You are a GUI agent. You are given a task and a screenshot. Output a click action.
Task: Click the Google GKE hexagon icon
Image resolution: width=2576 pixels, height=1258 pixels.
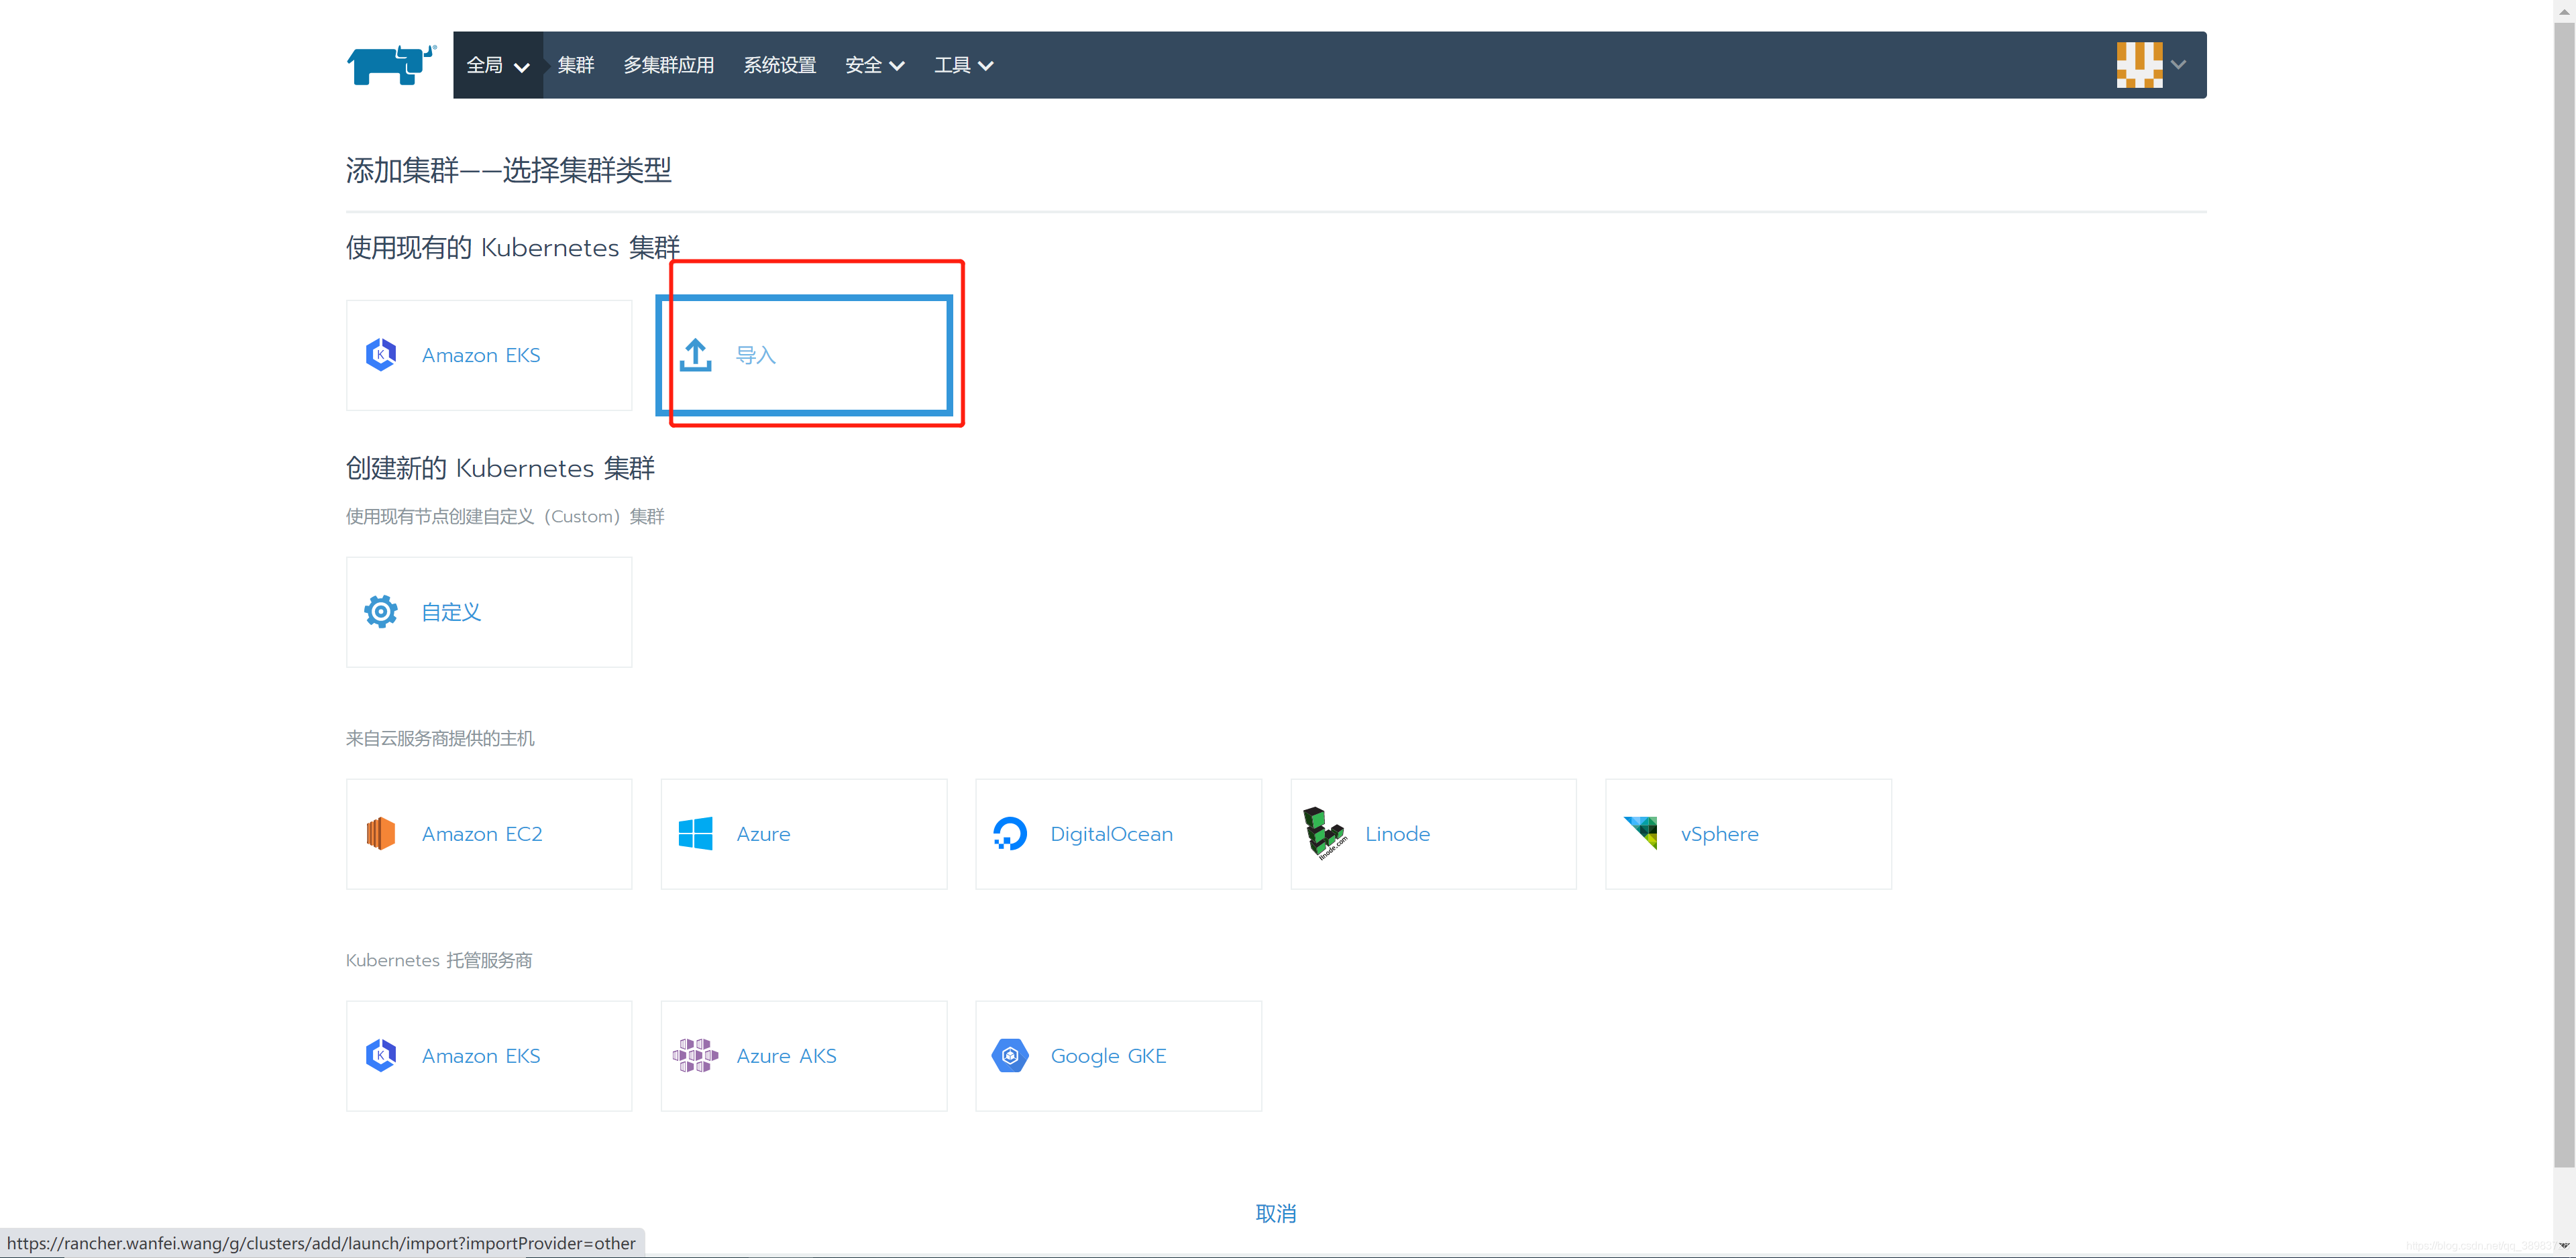1010,1055
